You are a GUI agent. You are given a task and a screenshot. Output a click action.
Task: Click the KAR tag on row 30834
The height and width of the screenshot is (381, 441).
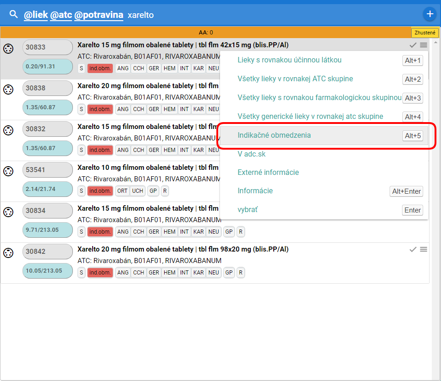tap(198, 232)
